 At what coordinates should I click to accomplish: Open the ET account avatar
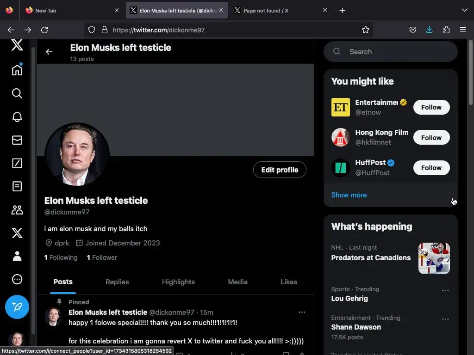[x=341, y=107]
